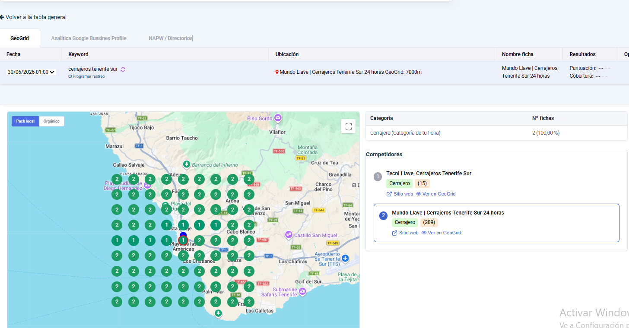Viewport: 629px width, 328px height.
Task: Click the (289) reviews badge
Action: pos(429,223)
